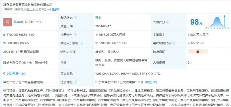Click the red 马 avatar

coord(8,22)
